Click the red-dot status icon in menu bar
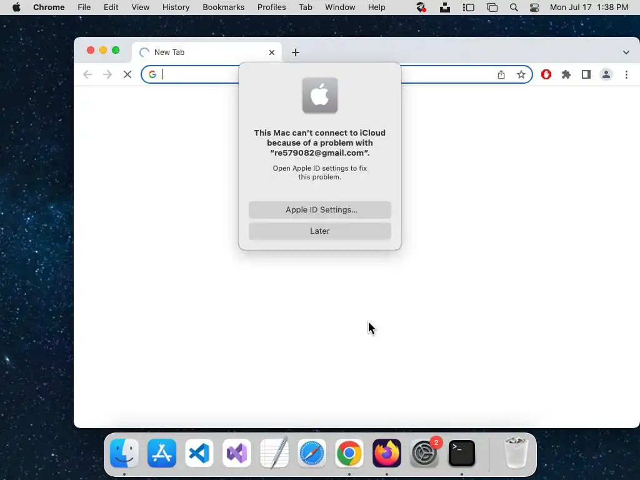The image size is (640, 480). [x=421, y=7]
